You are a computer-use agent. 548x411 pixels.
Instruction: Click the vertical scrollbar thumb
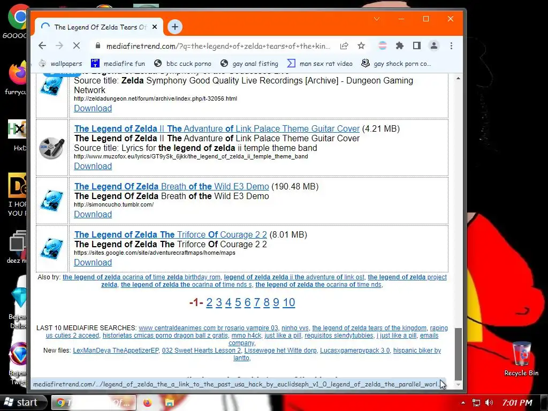[x=458, y=354]
